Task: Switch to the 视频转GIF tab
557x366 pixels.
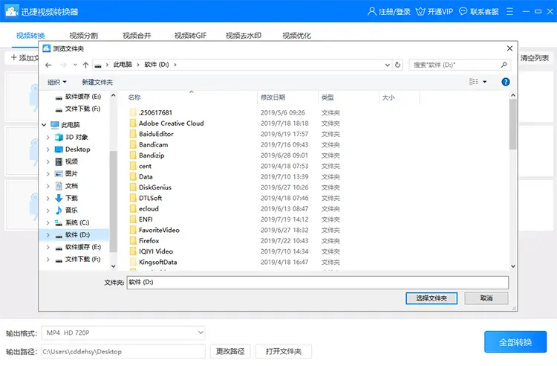Action: coord(190,36)
